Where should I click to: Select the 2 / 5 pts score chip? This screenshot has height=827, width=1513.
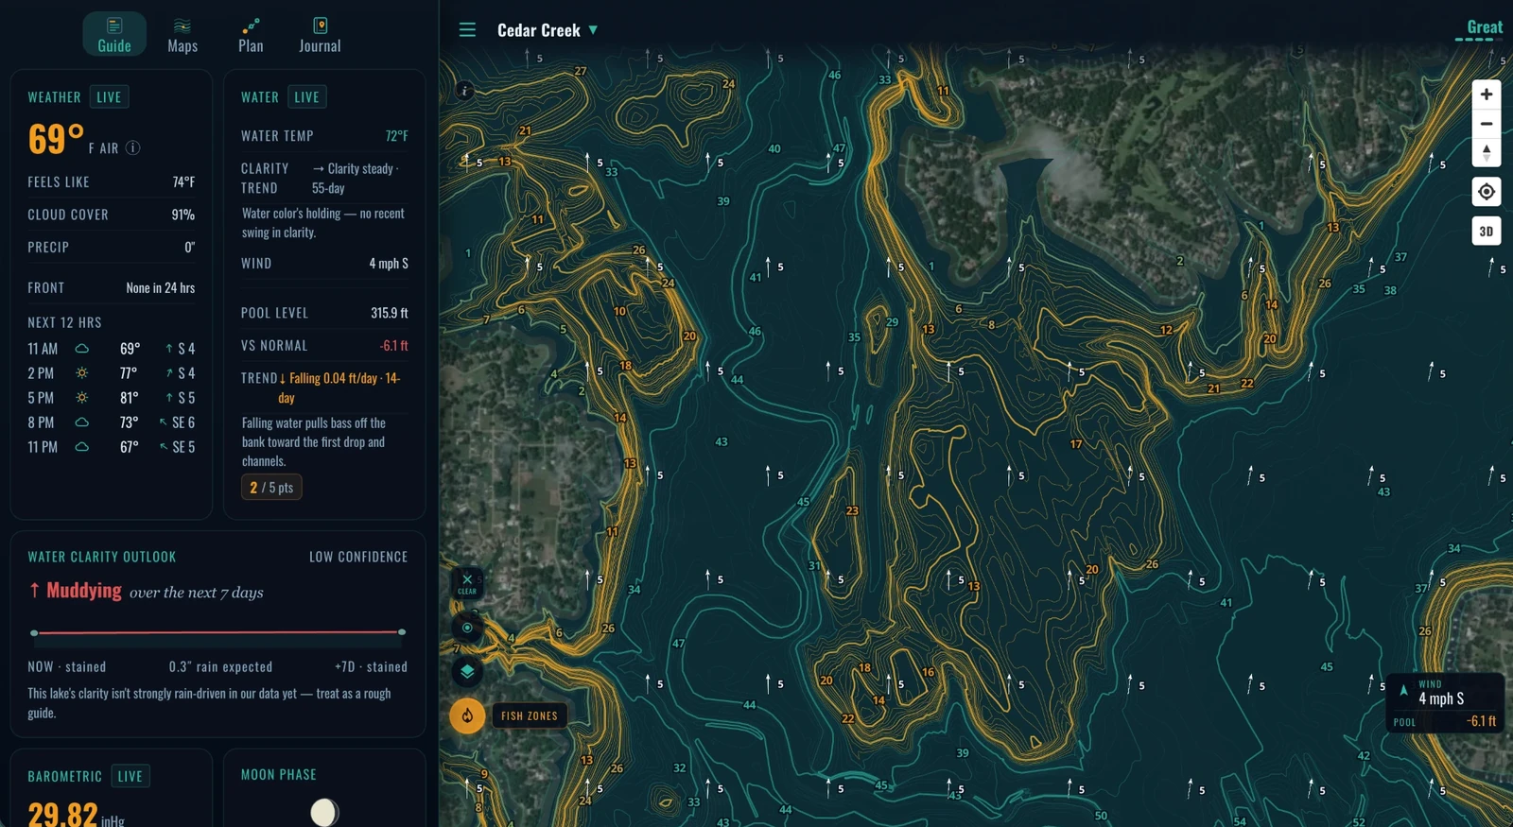pos(271,488)
